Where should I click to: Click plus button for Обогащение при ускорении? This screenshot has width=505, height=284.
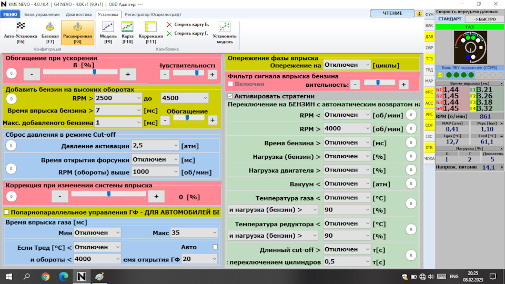(127, 74)
